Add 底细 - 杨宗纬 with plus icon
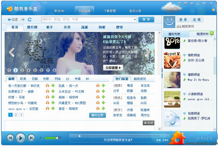This screenshot has height=147, width=218. 103,97
